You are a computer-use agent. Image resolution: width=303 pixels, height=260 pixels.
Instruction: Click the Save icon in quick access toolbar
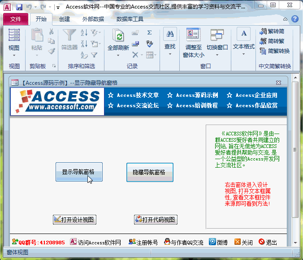[x=19, y=7]
